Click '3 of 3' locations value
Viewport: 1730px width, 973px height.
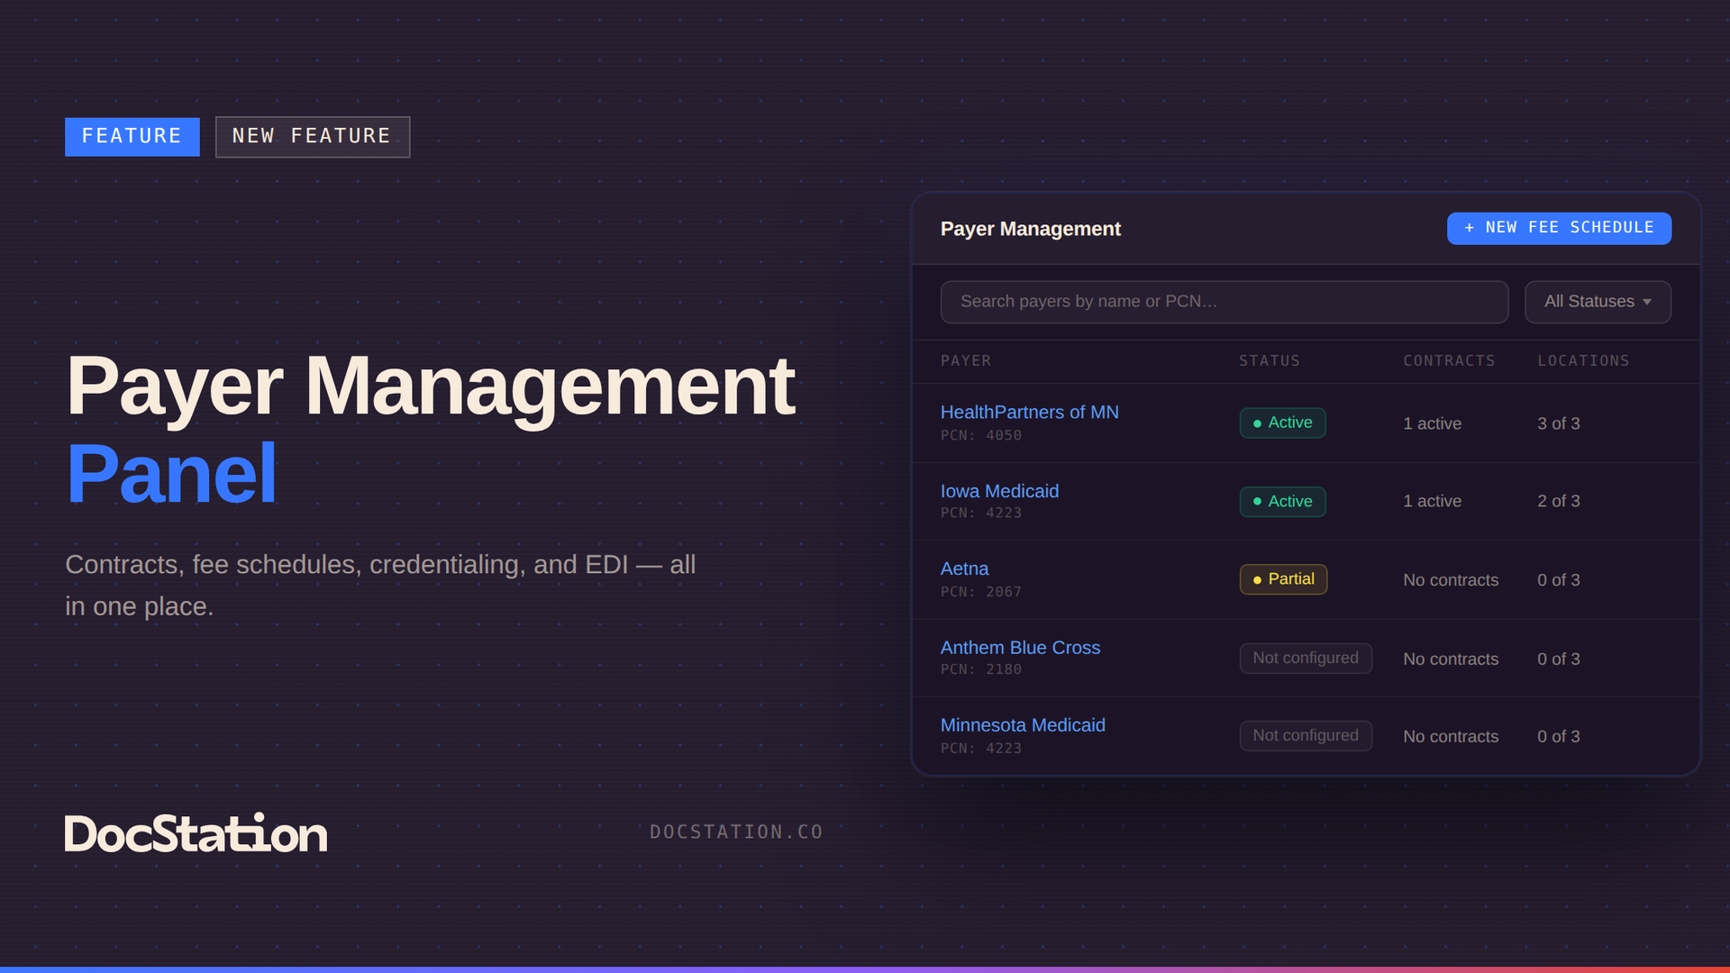click(1559, 423)
